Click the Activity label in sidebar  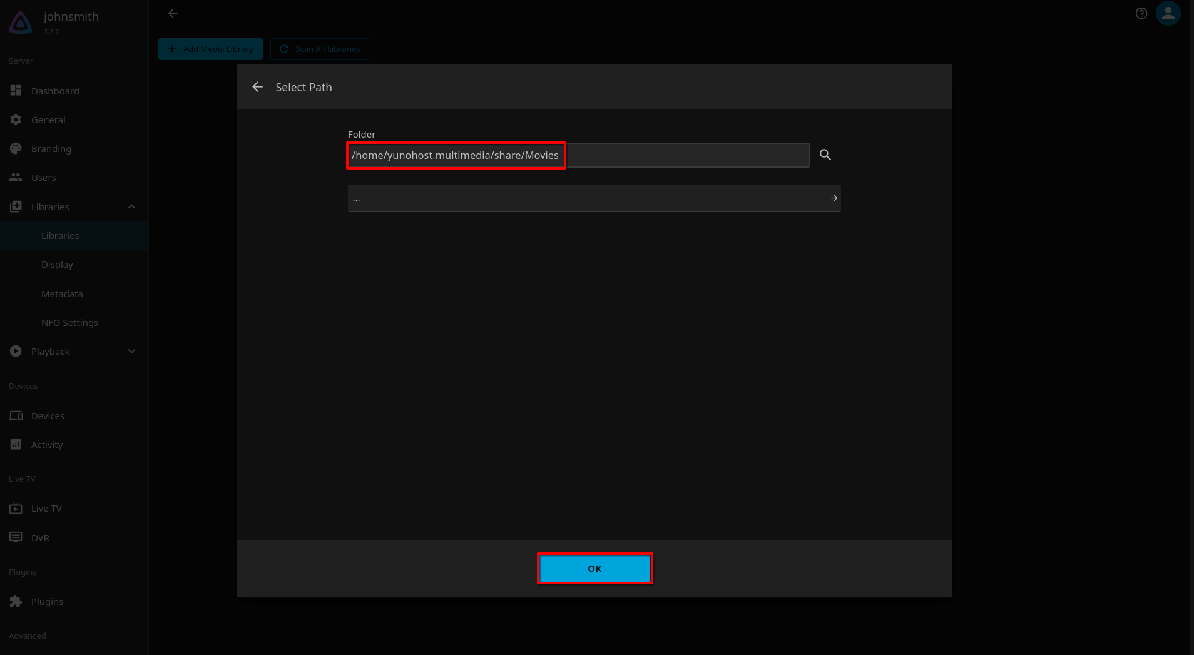[x=47, y=444]
